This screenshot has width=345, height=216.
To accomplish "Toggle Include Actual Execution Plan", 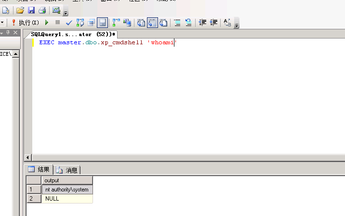I will pos(116,23).
